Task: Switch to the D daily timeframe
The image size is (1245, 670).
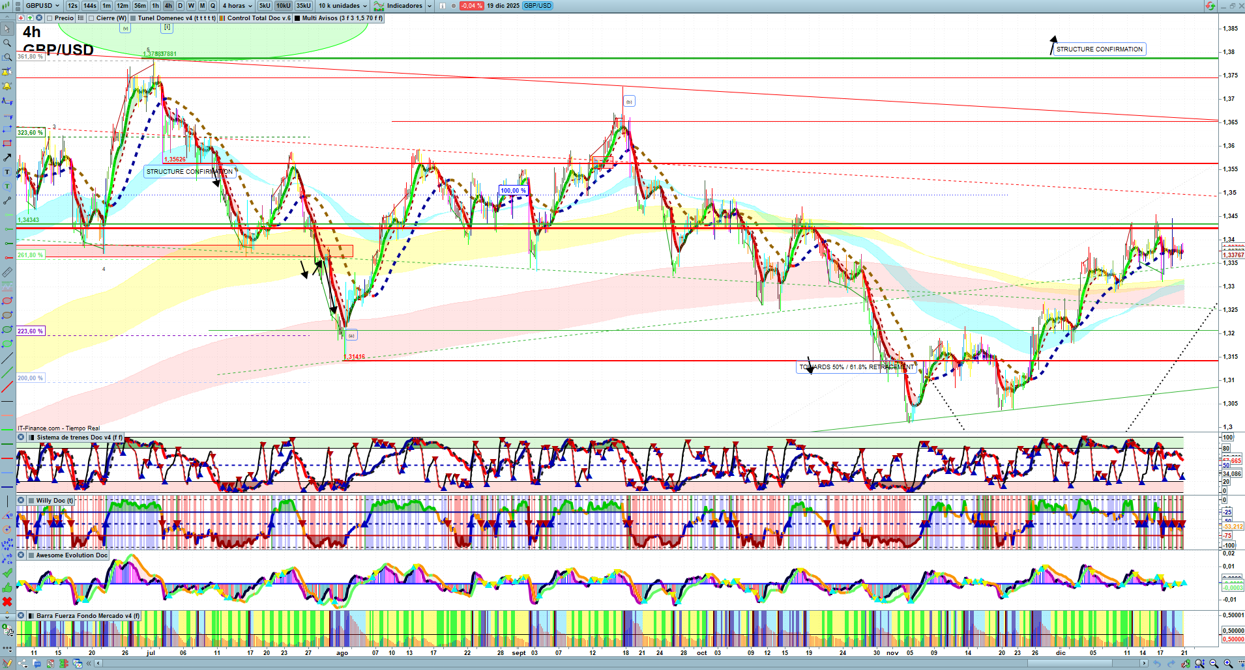Action: 180,6
